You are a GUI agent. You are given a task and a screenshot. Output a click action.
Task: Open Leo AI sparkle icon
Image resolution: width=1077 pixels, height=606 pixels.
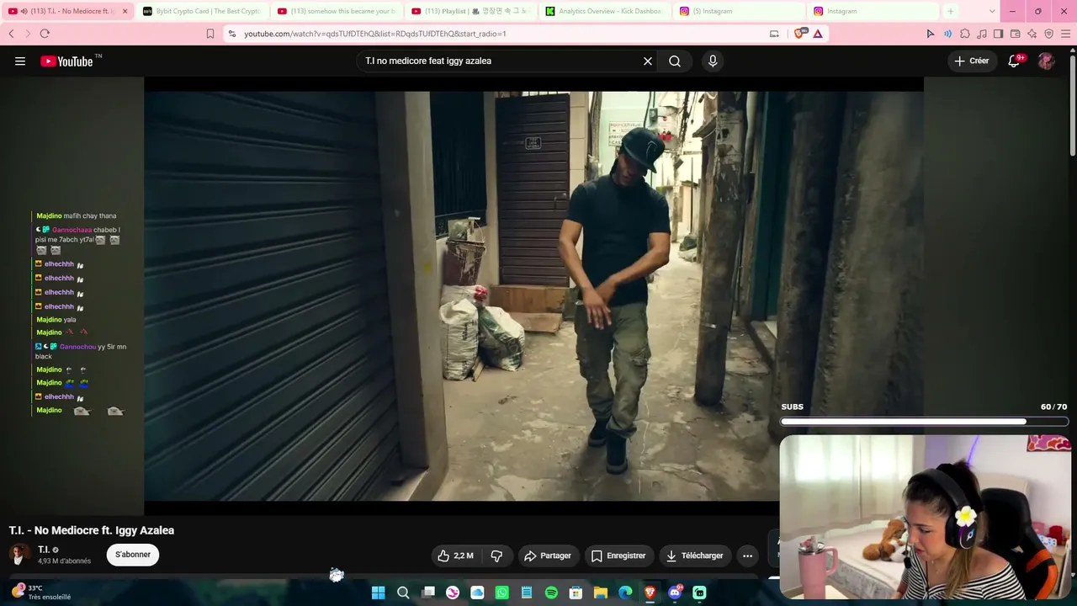(1032, 34)
